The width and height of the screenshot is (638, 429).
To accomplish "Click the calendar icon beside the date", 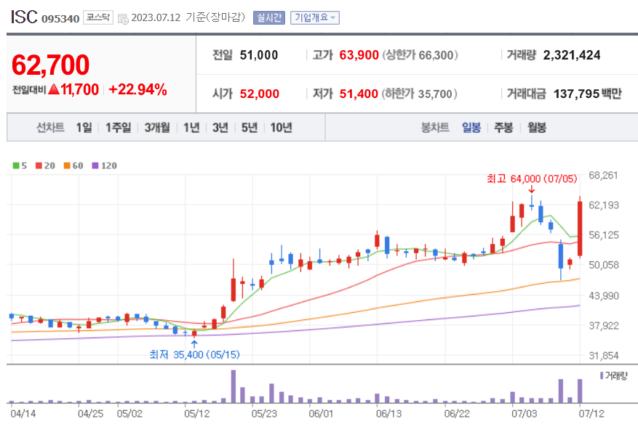I will pos(123,19).
